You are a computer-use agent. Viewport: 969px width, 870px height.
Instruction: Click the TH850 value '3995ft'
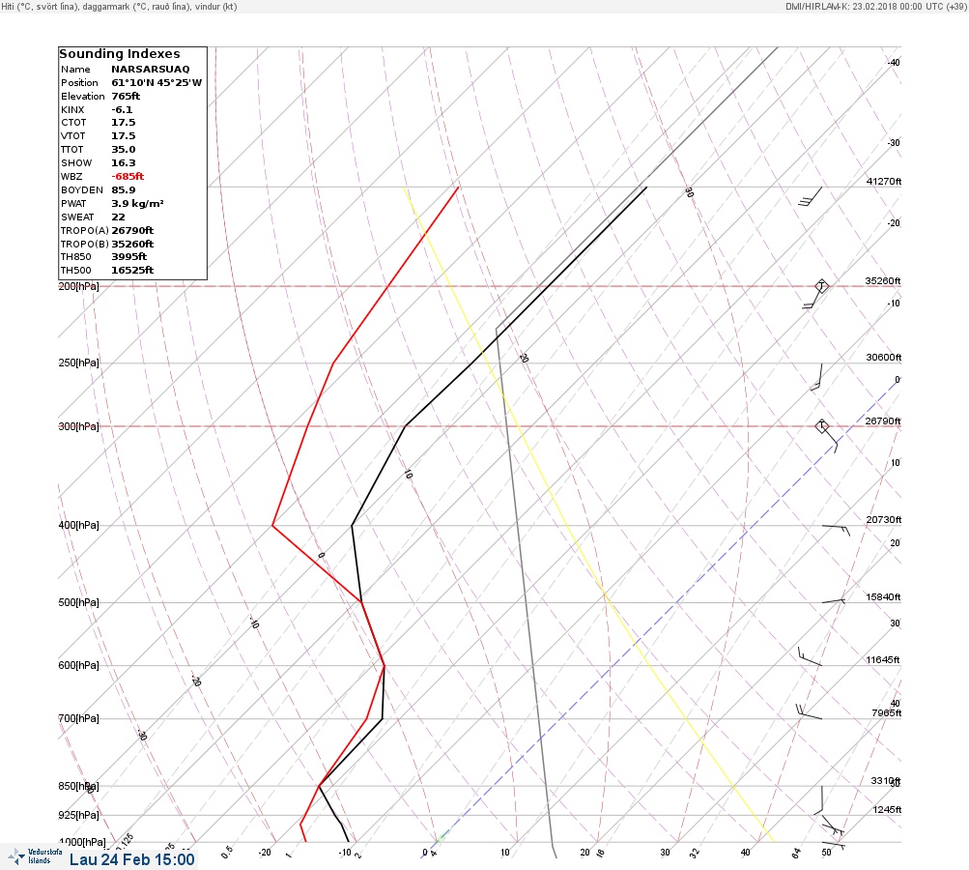pyautogui.click(x=129, y=256)
